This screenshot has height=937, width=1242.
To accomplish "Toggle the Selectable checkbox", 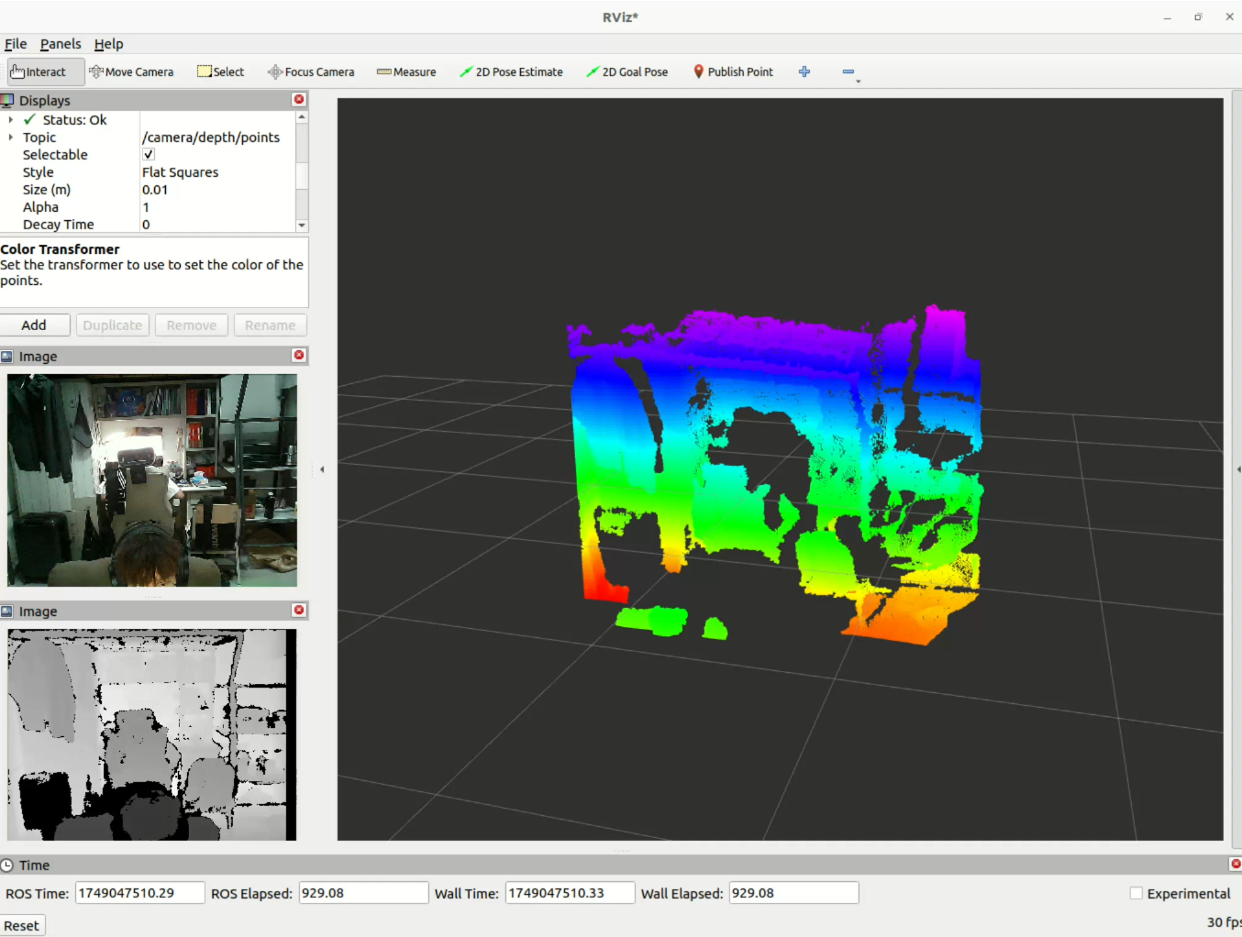I will point(149,154).
